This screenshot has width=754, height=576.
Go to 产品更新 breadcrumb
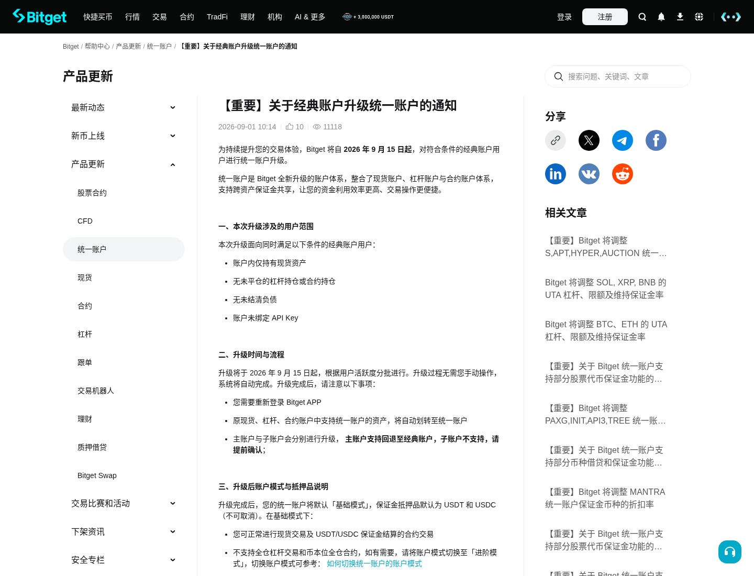pyautogui.click(x=128, y=46)
